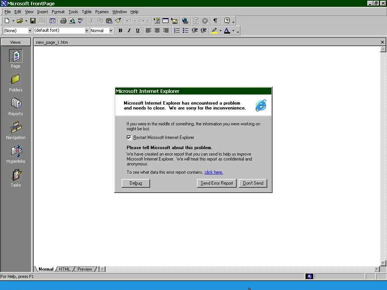Select the Format Painter brush icon

tap(118, 21)
